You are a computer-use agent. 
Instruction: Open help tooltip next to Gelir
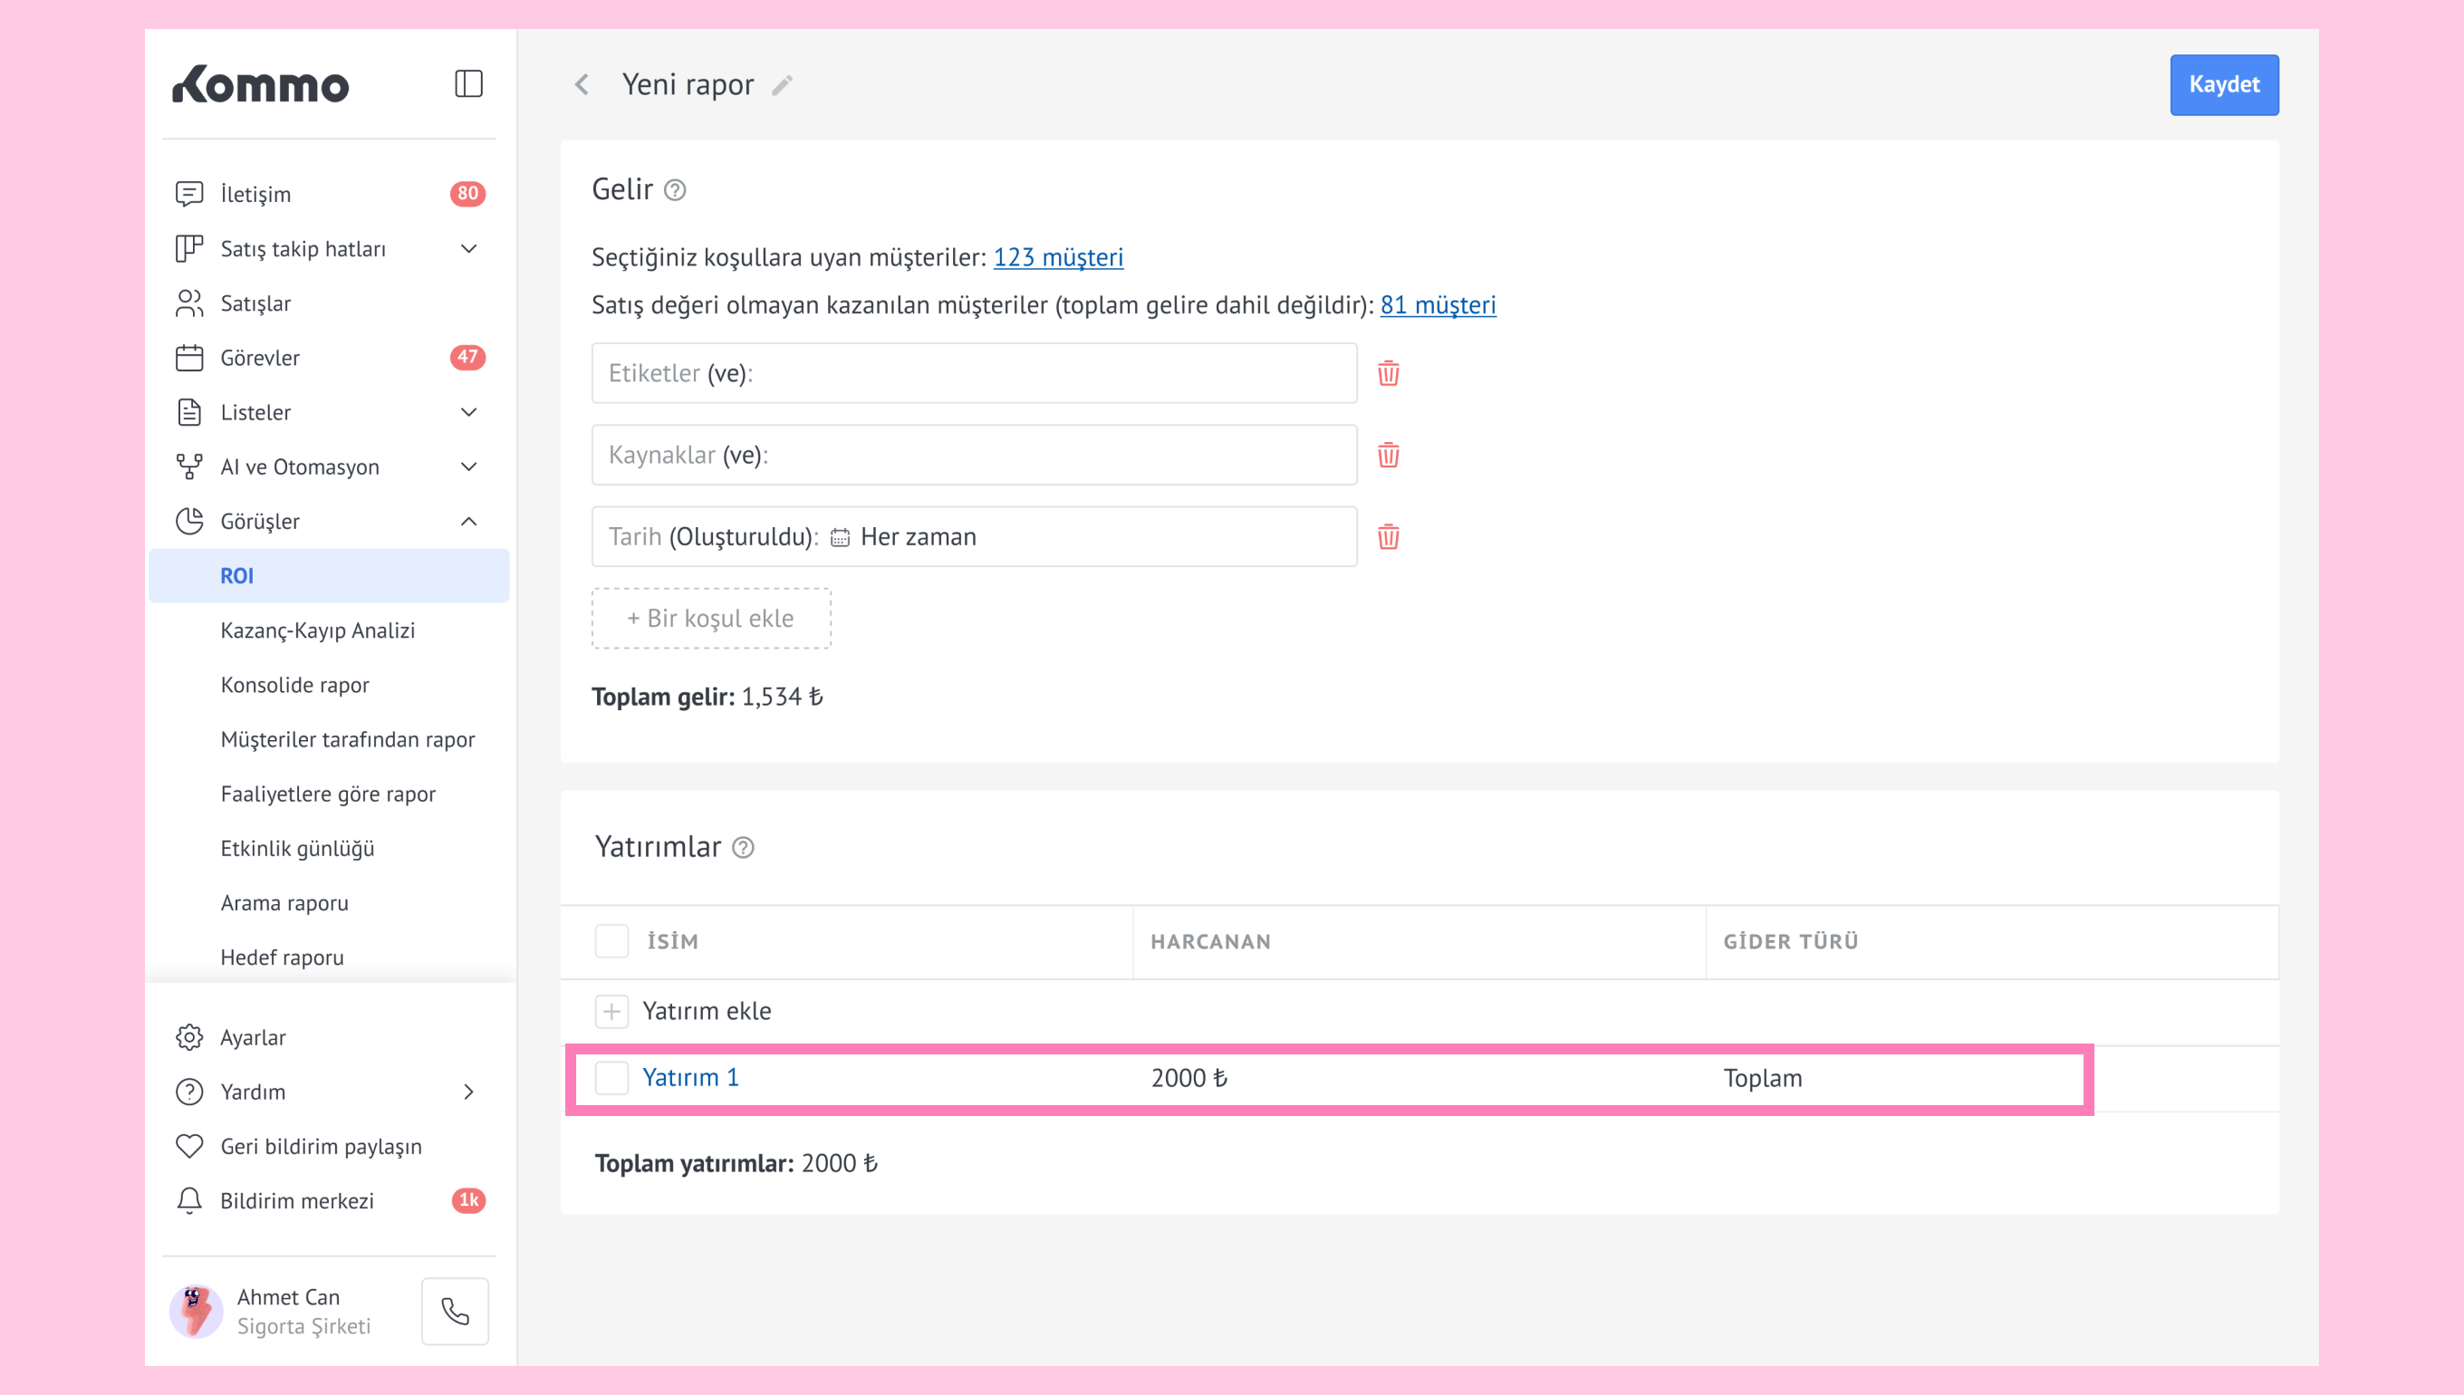[676, 189]
